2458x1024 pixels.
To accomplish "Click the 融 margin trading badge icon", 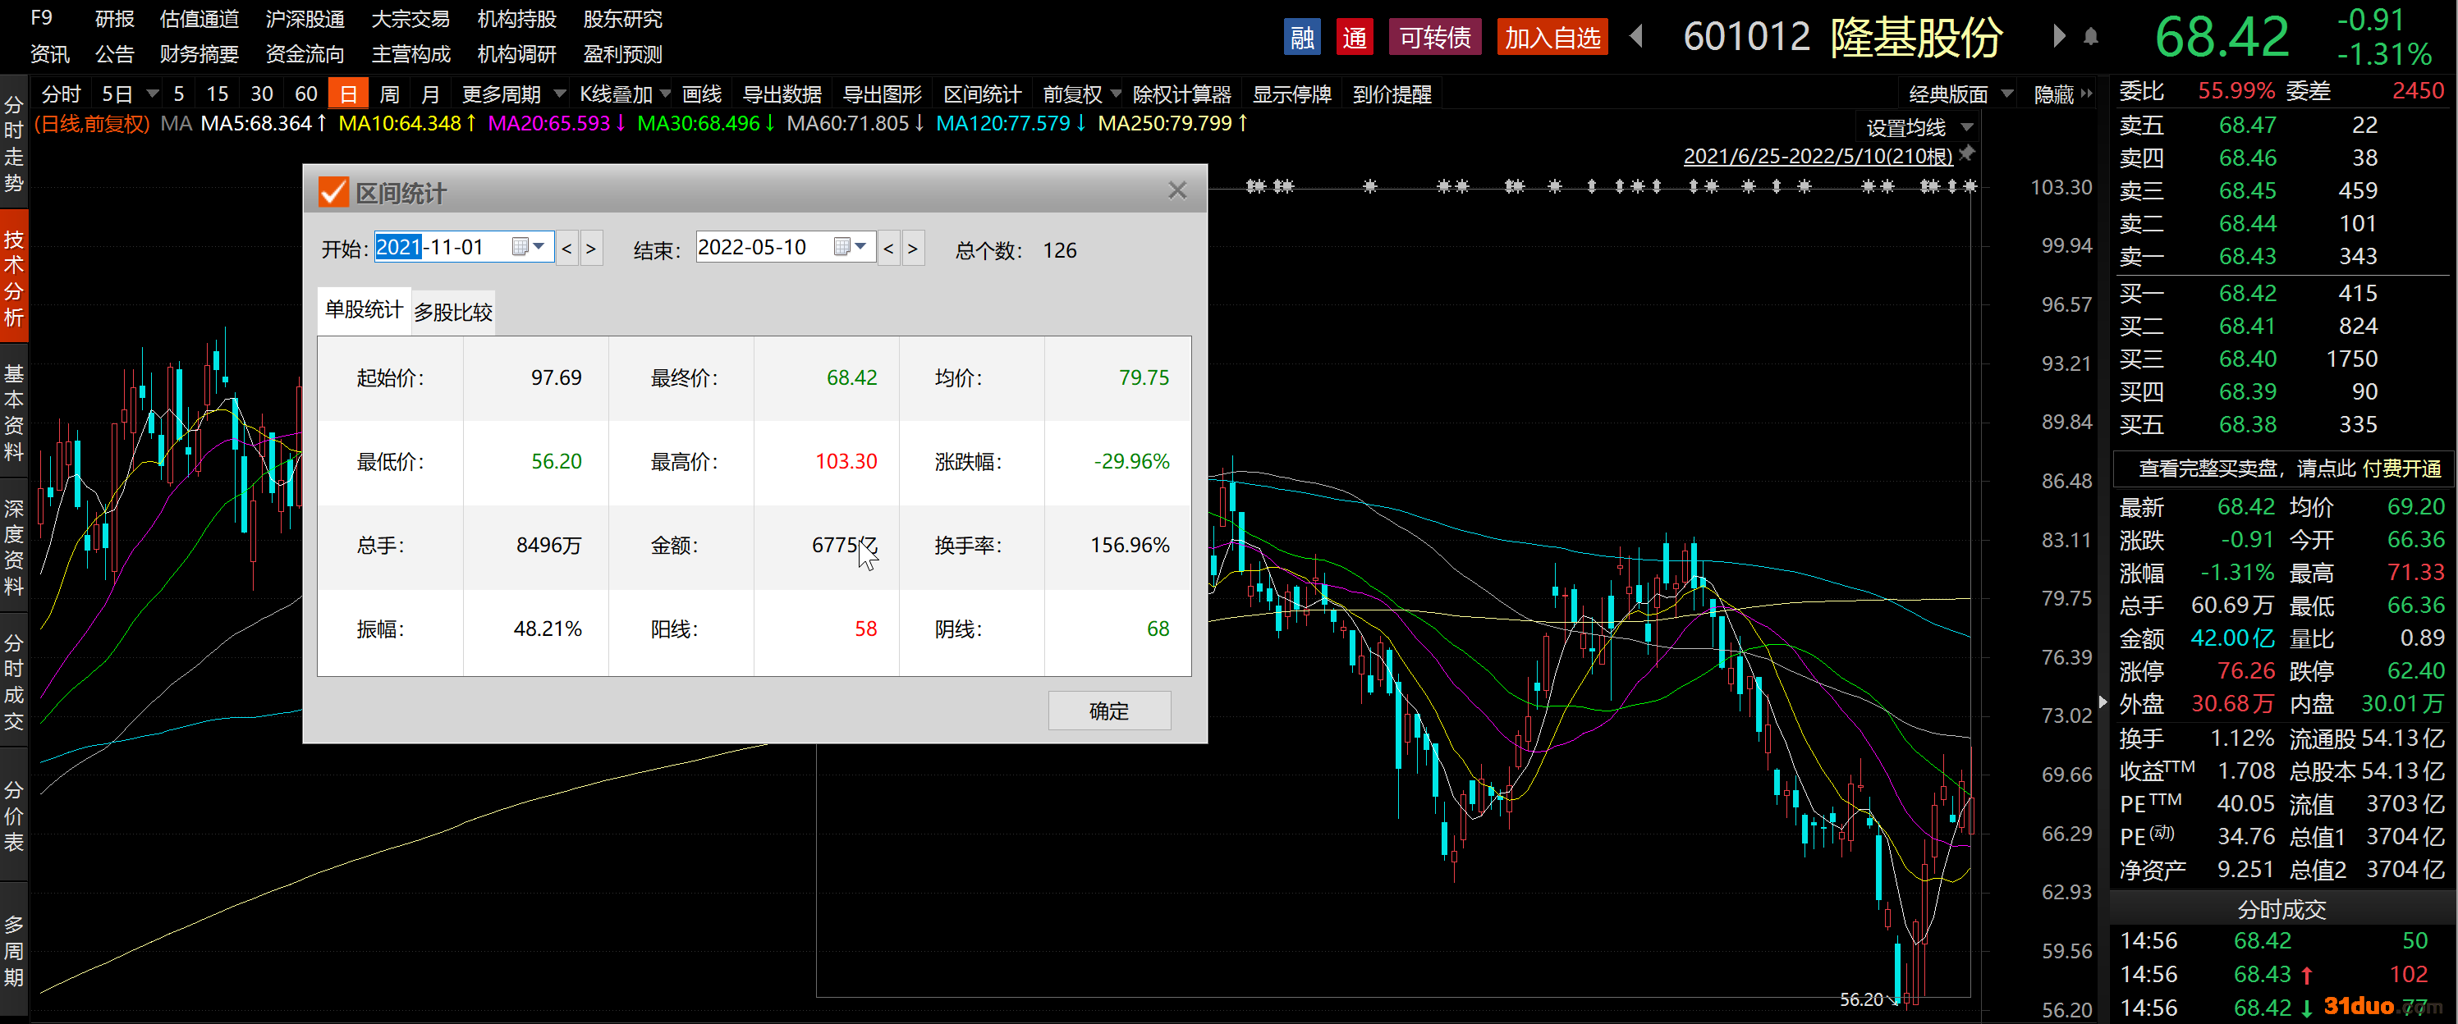I will (1301, 38).
